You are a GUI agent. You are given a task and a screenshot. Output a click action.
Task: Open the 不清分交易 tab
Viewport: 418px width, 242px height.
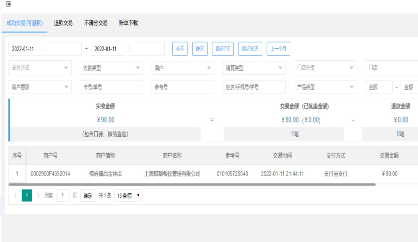tap(96, 23)
